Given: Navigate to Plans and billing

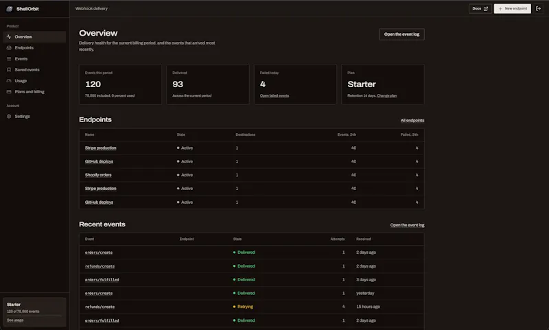Looking at the screenshot, I should coord(34,92).
